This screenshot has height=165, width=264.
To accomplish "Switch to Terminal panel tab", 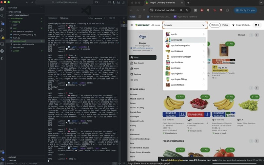I will [x=64, y=18].
